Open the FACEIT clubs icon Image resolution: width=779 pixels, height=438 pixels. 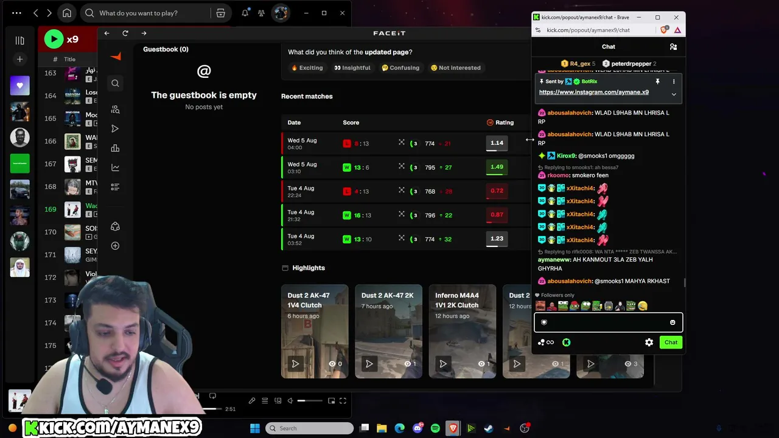tap(115, 226)
